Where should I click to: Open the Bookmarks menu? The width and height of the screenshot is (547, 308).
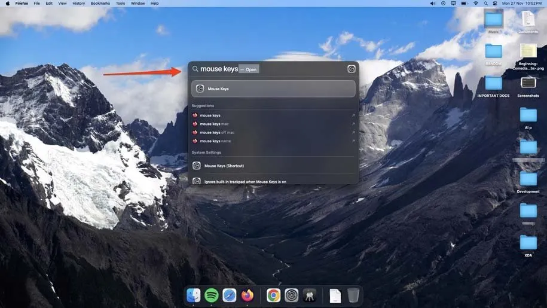tap(99, 4)
